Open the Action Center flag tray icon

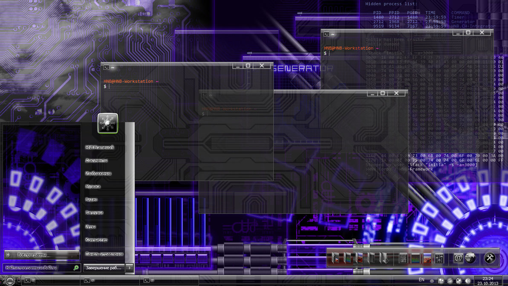[x=441, y=281]
